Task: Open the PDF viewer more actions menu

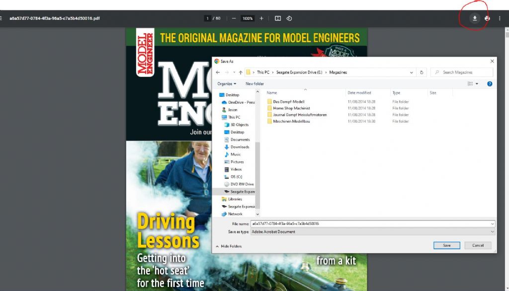Action: click(500, 18)
